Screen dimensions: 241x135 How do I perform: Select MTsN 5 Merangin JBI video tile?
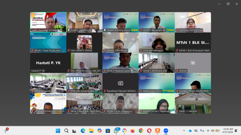pyautogui.click(x=157, y=22)
